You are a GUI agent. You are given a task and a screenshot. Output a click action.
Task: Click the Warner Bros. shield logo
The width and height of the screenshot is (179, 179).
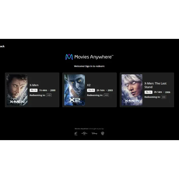[x=103, y=133]
